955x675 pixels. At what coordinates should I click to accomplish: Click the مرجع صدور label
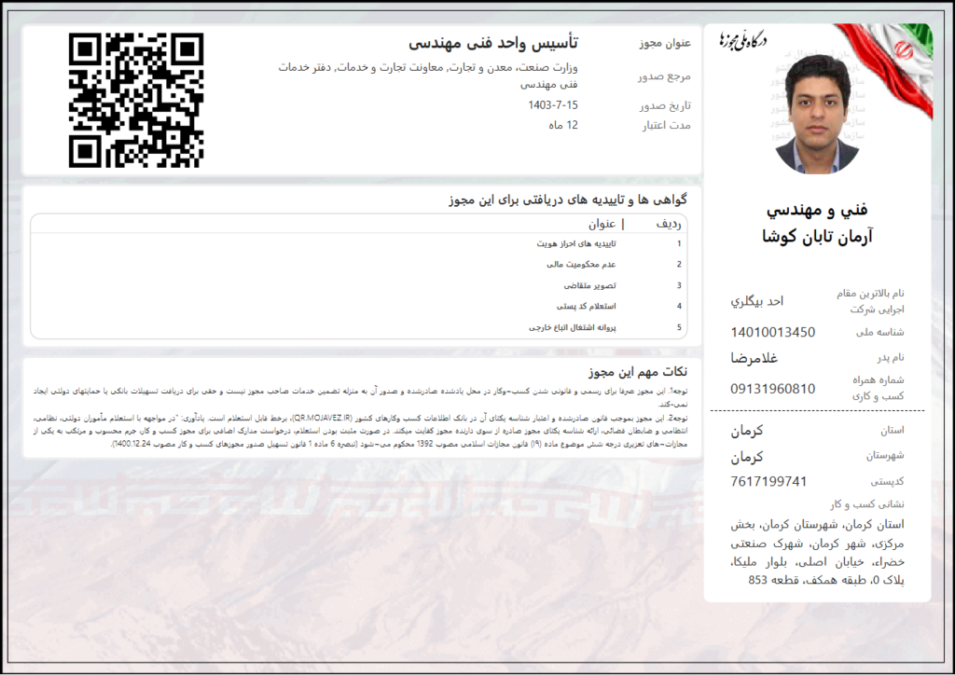click(x=664, y=76)
